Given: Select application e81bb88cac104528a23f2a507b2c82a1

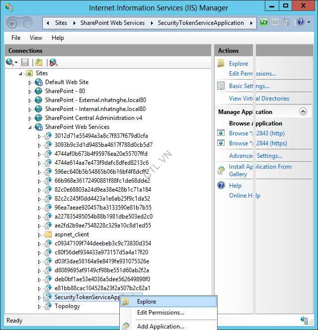Looking at the screenshot, I should [x=102, y=288].
